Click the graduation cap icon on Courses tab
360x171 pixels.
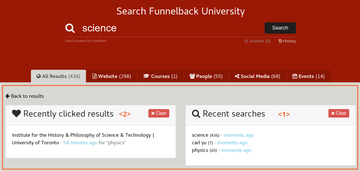[x=146, y=76]
